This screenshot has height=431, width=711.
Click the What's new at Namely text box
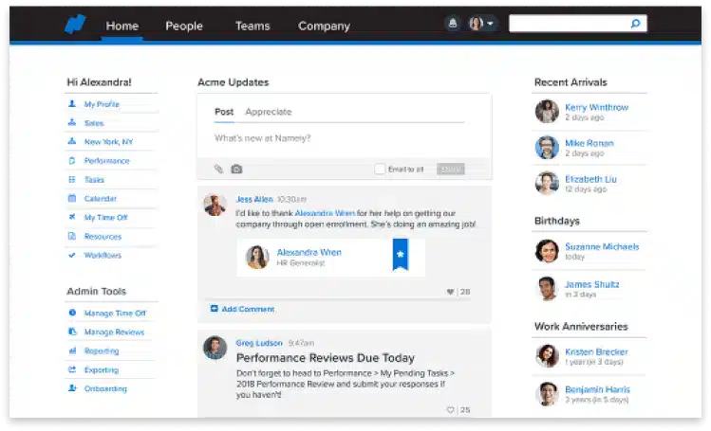[342, 138]
